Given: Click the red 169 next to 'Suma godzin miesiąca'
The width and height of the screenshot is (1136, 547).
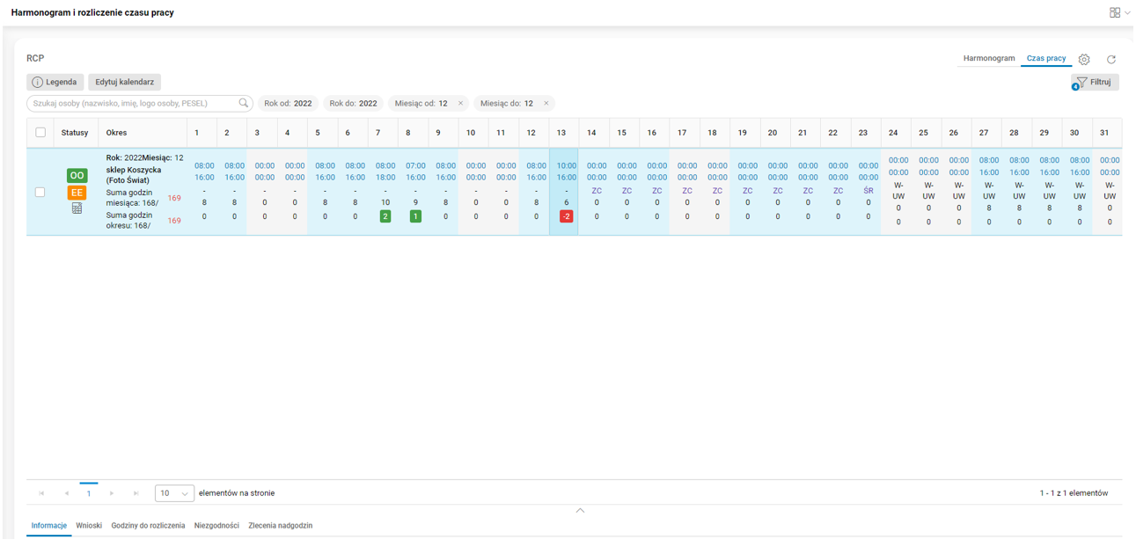Looking at the screenshot, I should click(174, 198).
